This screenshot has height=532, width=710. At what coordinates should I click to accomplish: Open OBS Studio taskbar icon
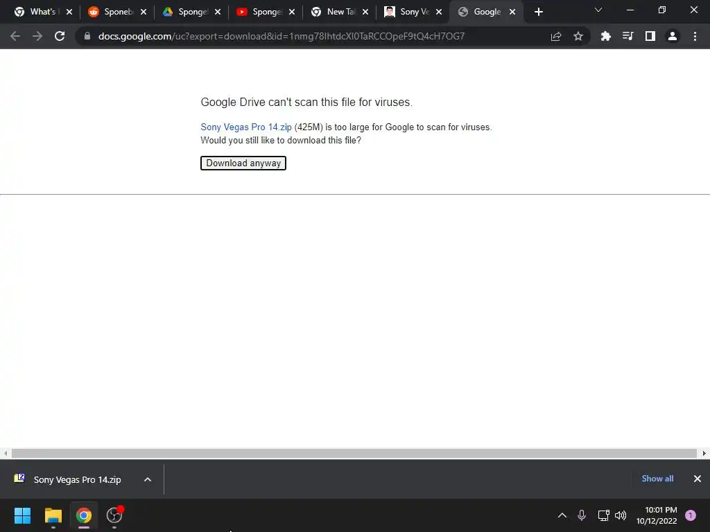pyautogui.click(x=114, y=515)
